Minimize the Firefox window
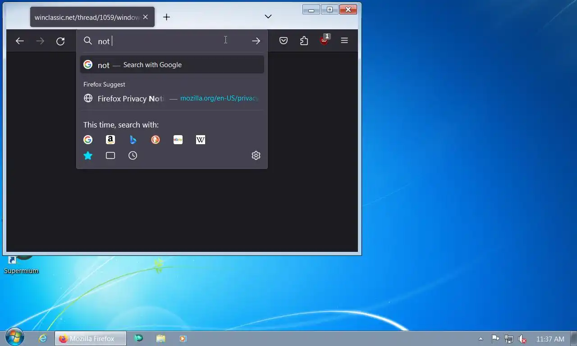Viewport: 577px width, 346px height. (x=311, y=9)
